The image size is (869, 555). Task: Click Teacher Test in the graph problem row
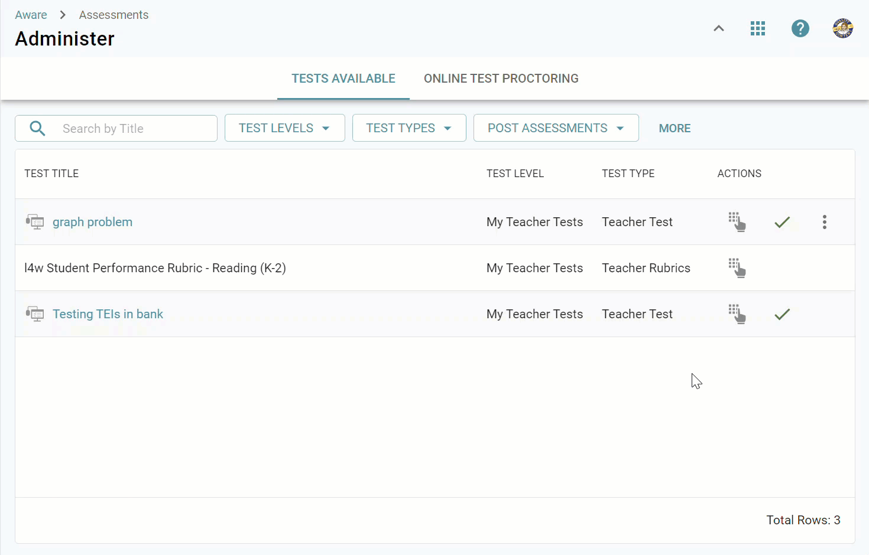point(637,222)
